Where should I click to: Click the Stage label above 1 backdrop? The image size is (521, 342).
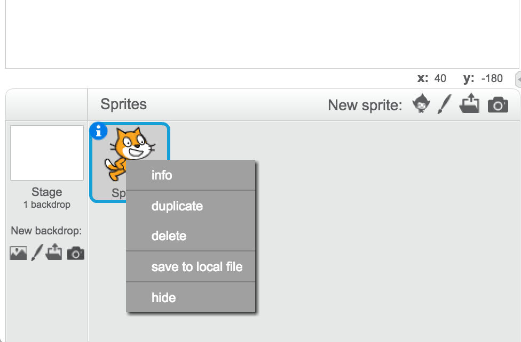[46, 192]
